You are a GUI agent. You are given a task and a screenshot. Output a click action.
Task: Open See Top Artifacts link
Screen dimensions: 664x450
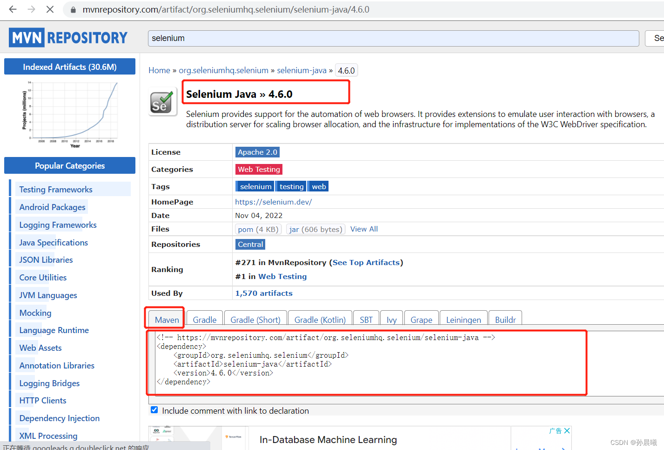(366, 262)
